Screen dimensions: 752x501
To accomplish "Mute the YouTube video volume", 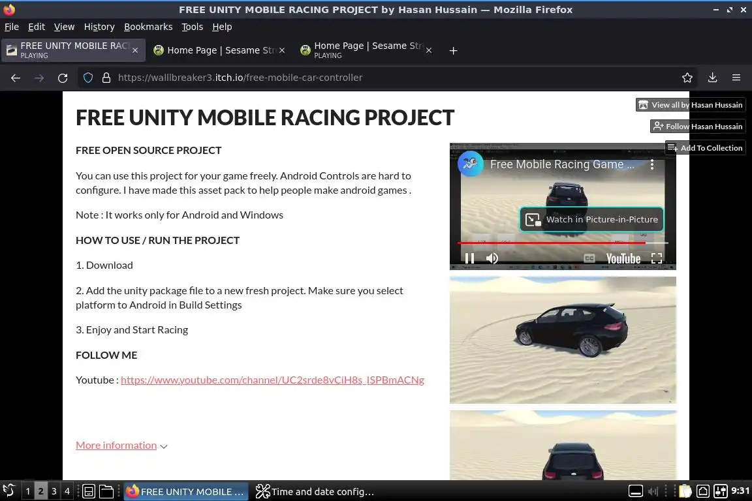I will click(x=492, y=258).
